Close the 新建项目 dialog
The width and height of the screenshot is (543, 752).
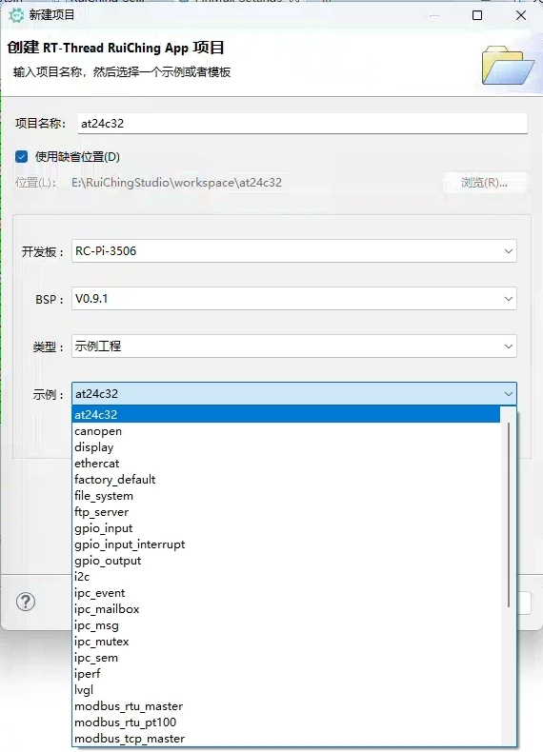[x=521, y=15]
